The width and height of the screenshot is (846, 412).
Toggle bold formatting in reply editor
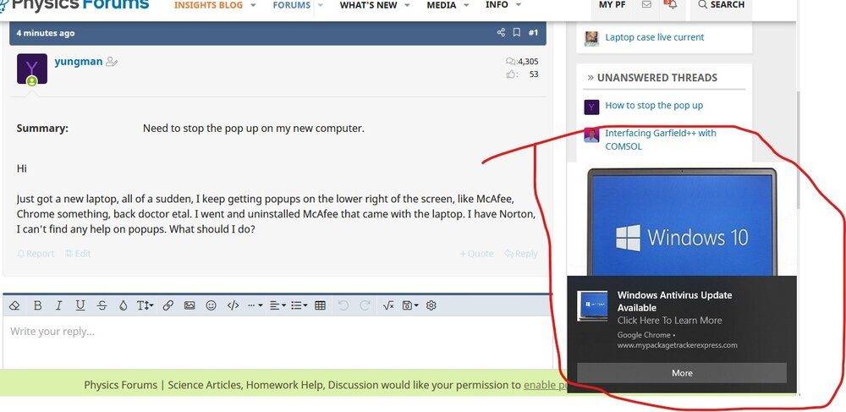pyautogui.click(x=38, y=305)
